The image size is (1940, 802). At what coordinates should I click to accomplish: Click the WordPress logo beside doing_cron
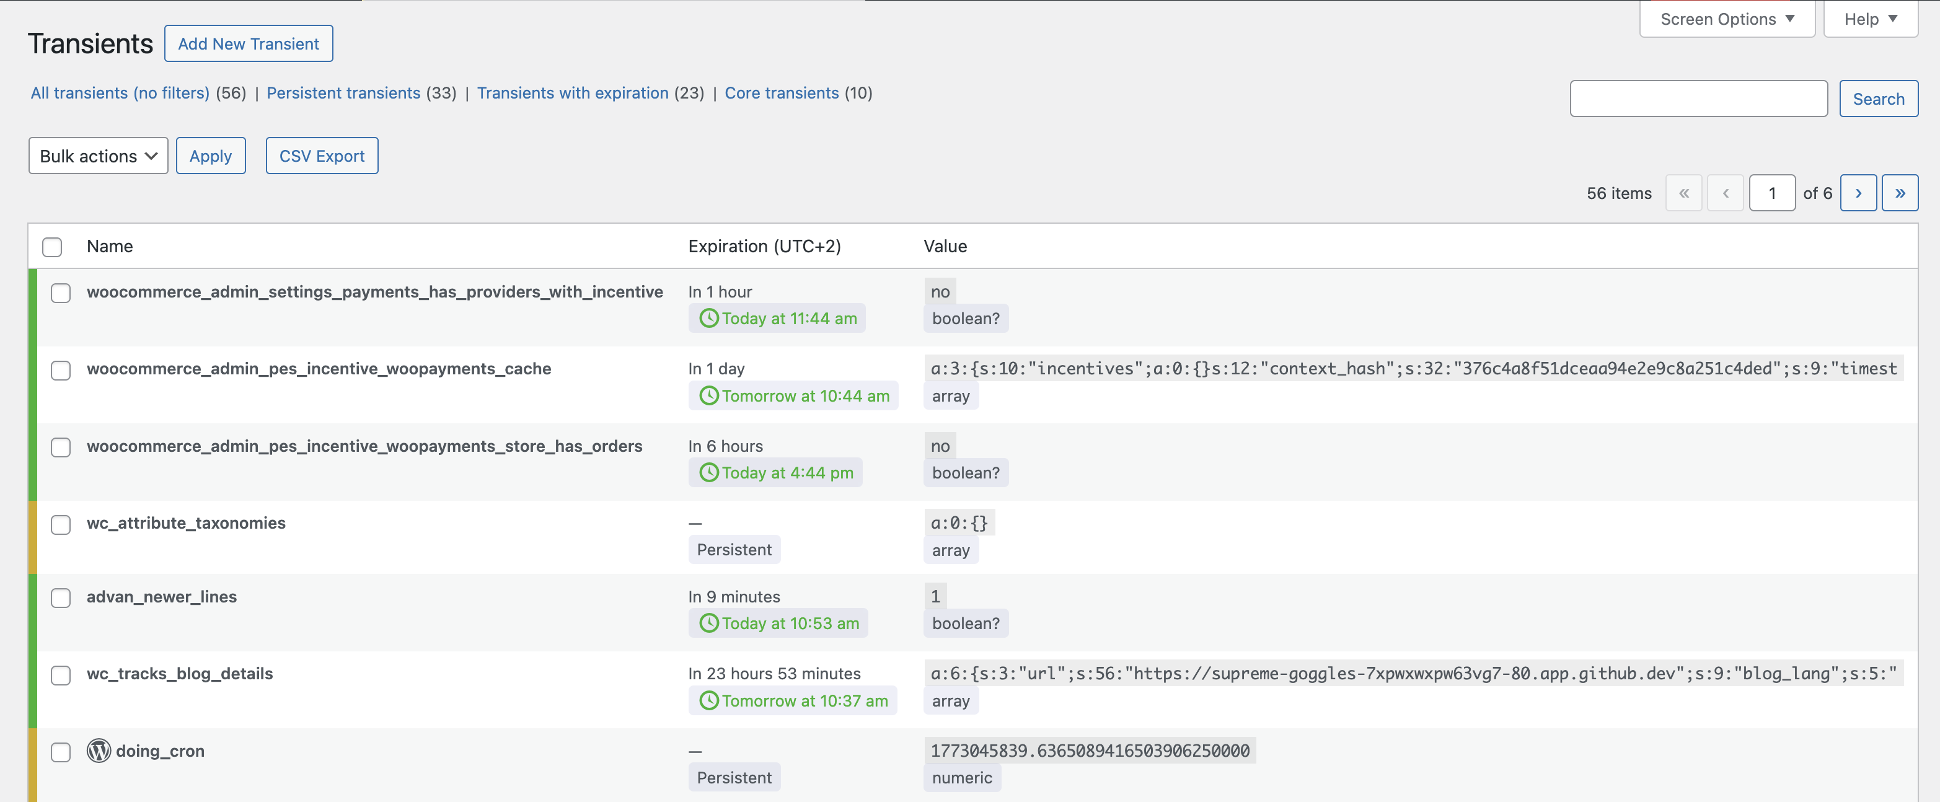(x=99, y=750)
